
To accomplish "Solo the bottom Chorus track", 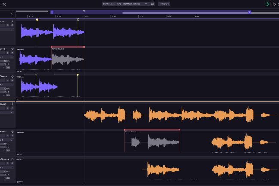I will coord(8,163).
